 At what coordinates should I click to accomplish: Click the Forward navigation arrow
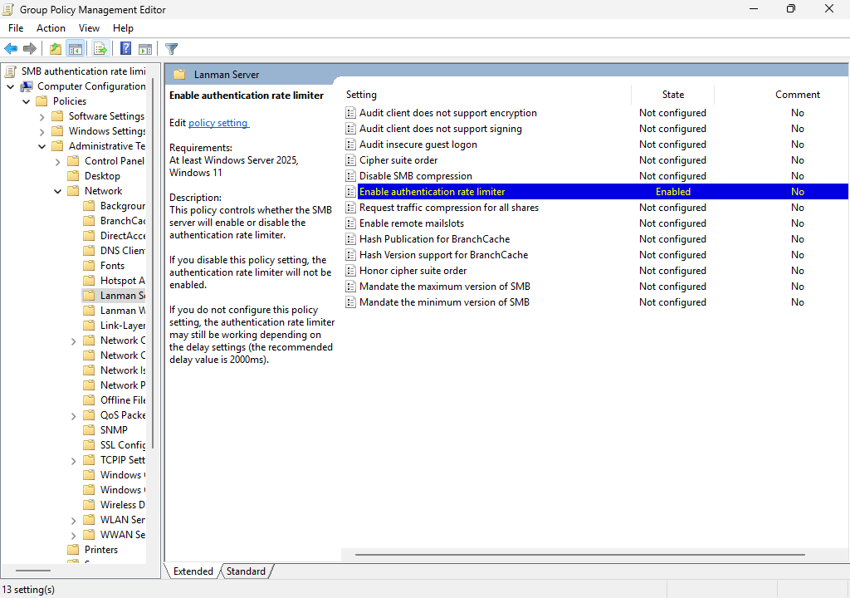click(x=31, y=48)
